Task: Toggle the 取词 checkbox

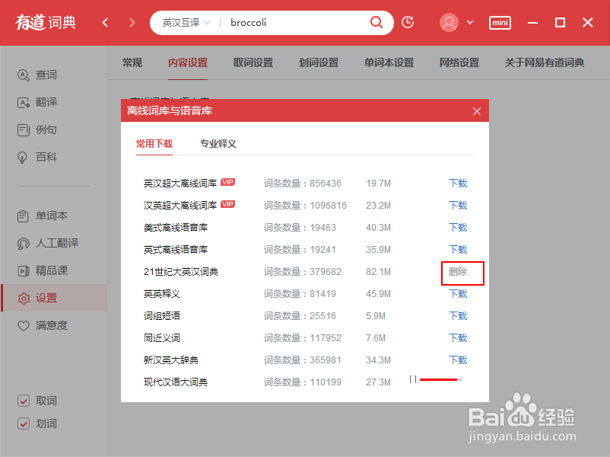Action: 24,401
